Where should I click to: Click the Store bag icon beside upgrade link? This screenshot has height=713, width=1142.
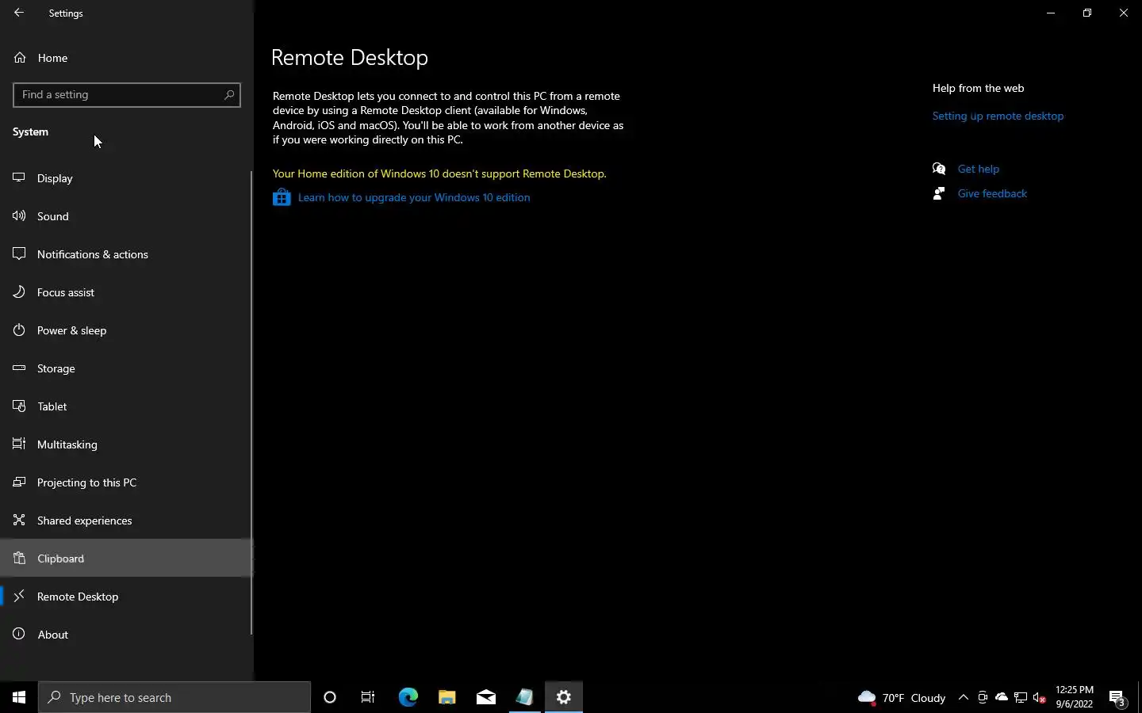[282, 197]
